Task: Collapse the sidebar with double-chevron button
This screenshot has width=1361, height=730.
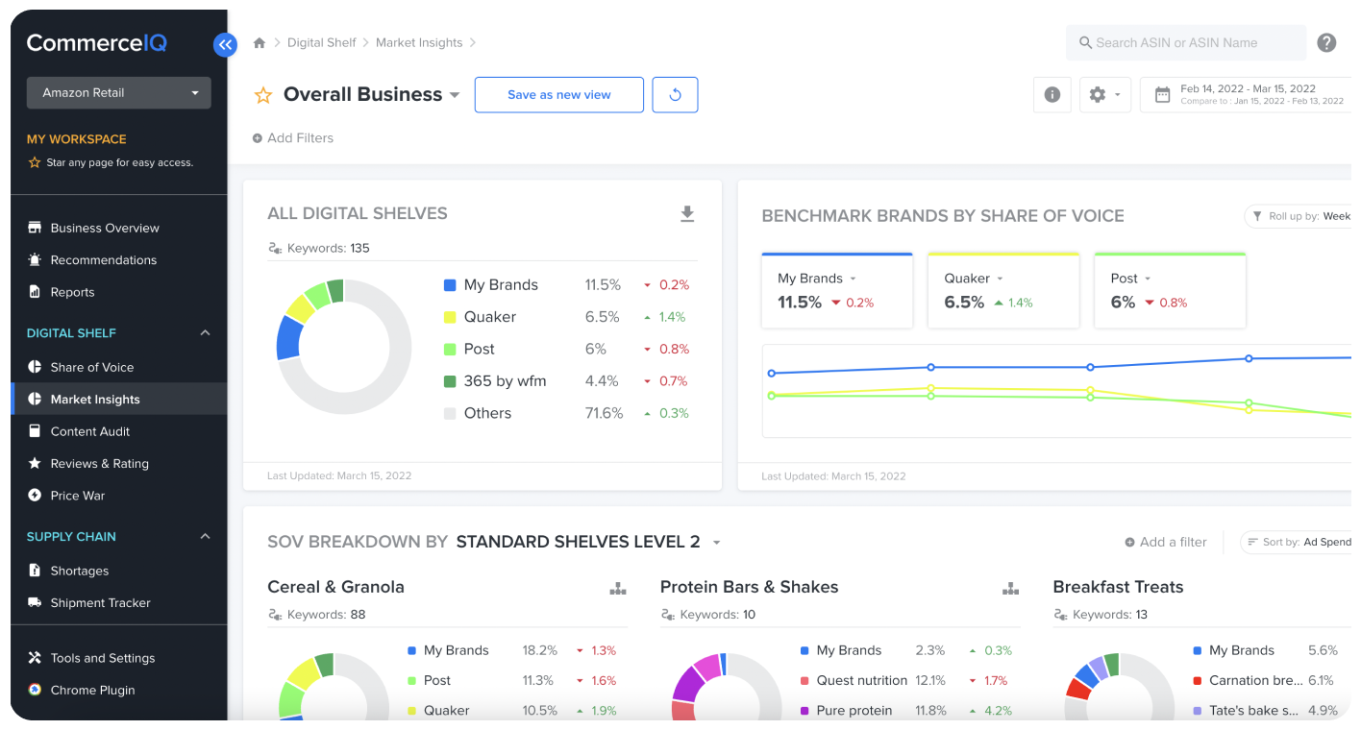Action: (225, 44)
